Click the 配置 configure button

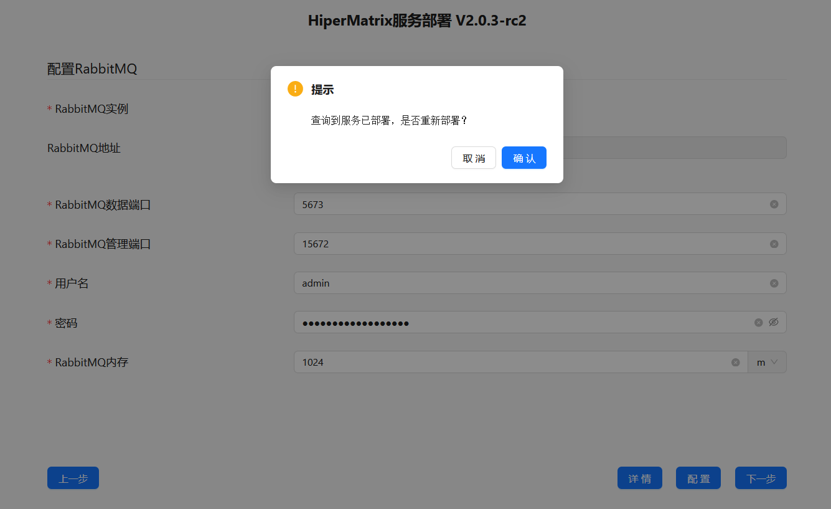tap(698, 478)
